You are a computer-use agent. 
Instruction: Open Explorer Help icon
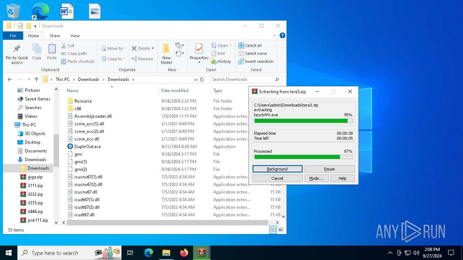tap(283, 35)
